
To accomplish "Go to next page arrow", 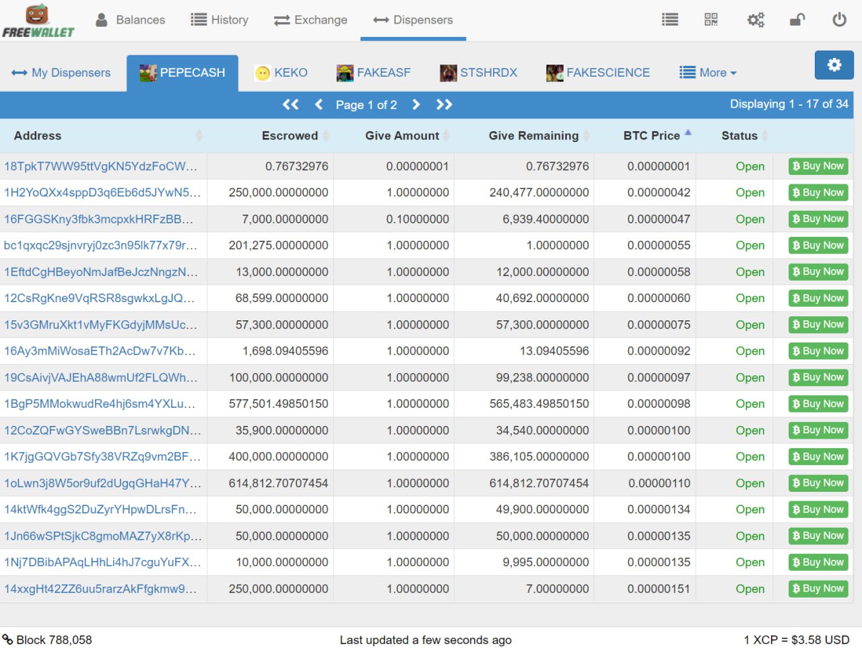I will click(416, 104).
